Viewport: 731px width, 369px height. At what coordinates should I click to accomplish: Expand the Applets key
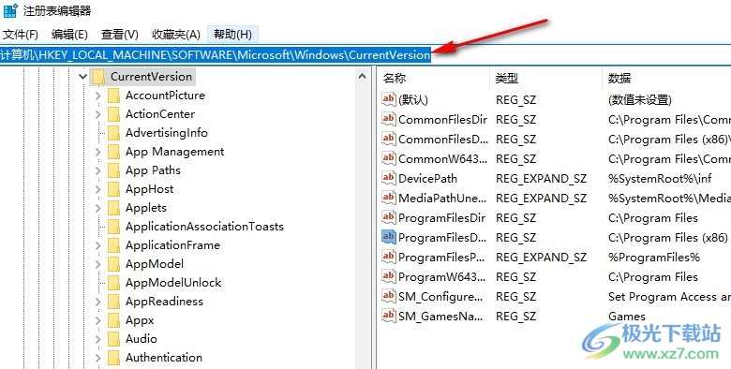[x=97, y=208]
